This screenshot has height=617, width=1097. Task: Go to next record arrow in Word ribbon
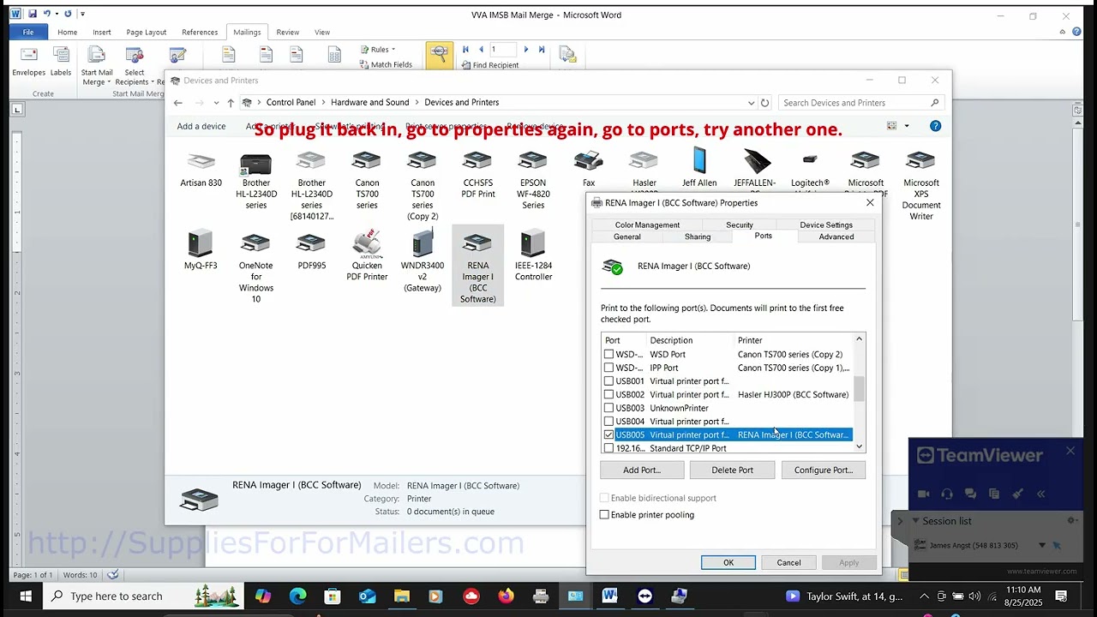pyautogui.click(x=525, y=50)
